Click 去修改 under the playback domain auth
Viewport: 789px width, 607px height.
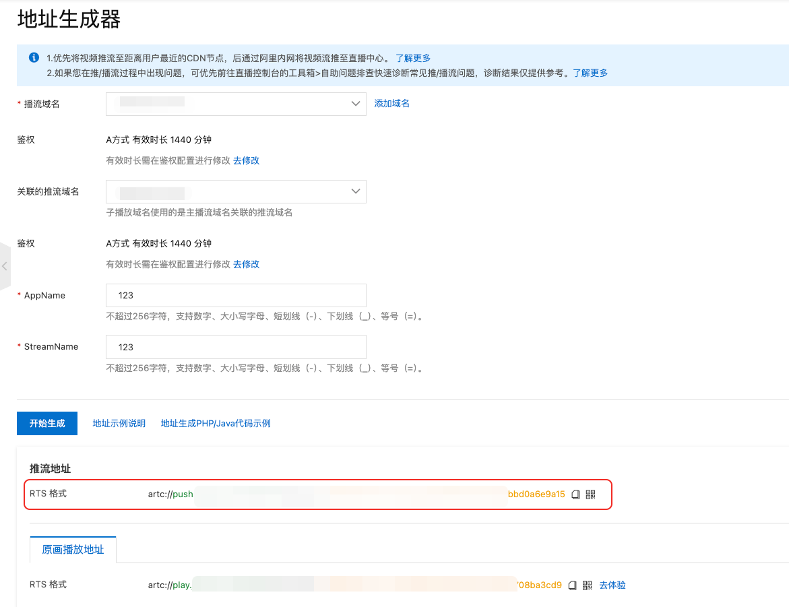pos(246,160)
